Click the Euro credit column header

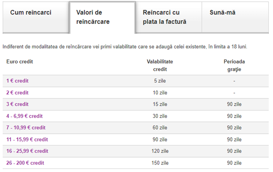click(20, 61)
